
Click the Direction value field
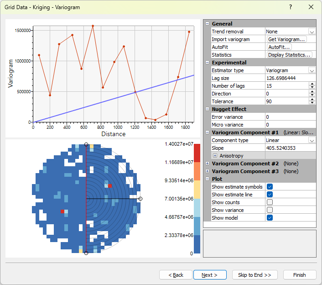coord(287,94)
